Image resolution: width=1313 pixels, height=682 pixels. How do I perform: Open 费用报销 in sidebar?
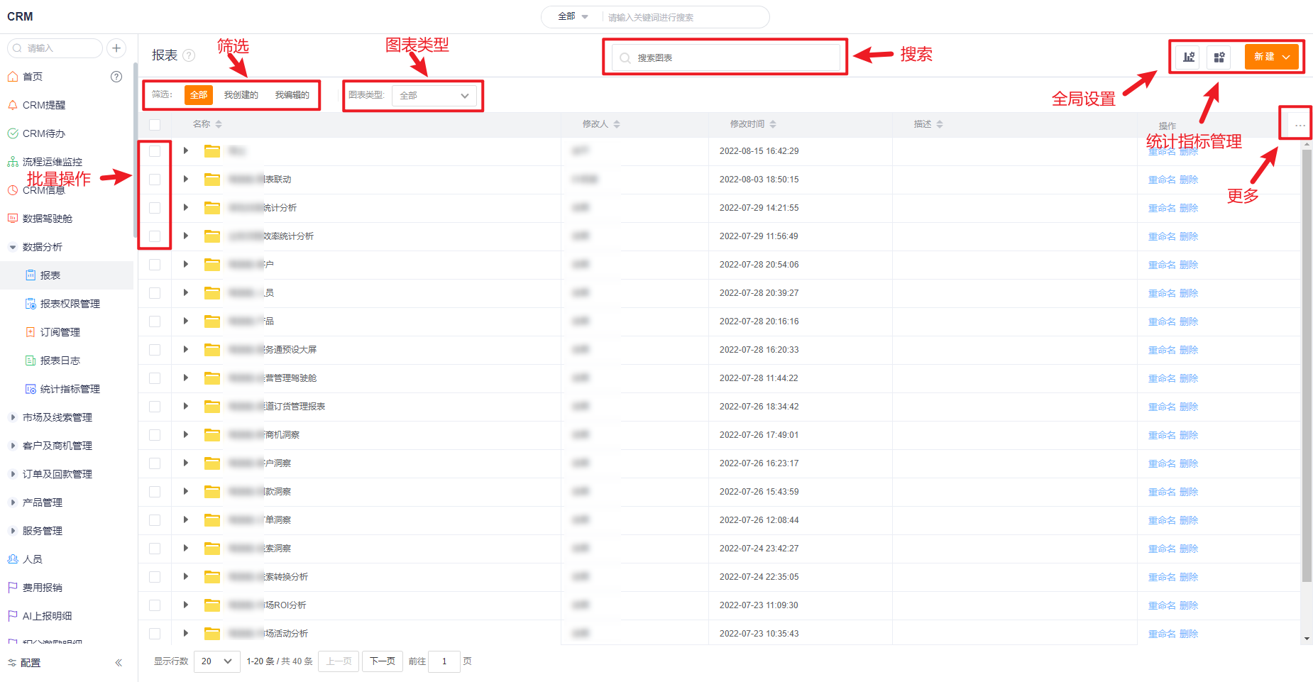coord(43,588)
